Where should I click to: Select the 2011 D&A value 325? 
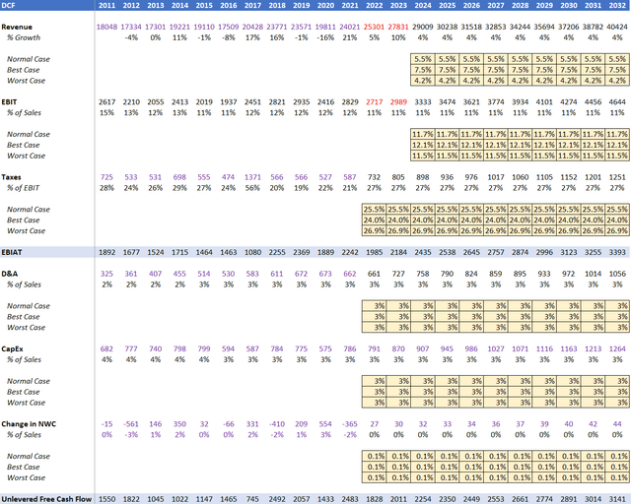[106, 274]
